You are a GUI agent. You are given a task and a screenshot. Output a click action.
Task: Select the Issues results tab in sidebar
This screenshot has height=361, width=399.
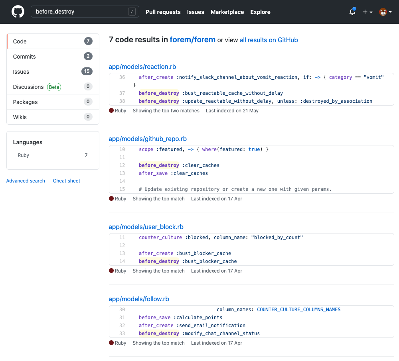53,72
